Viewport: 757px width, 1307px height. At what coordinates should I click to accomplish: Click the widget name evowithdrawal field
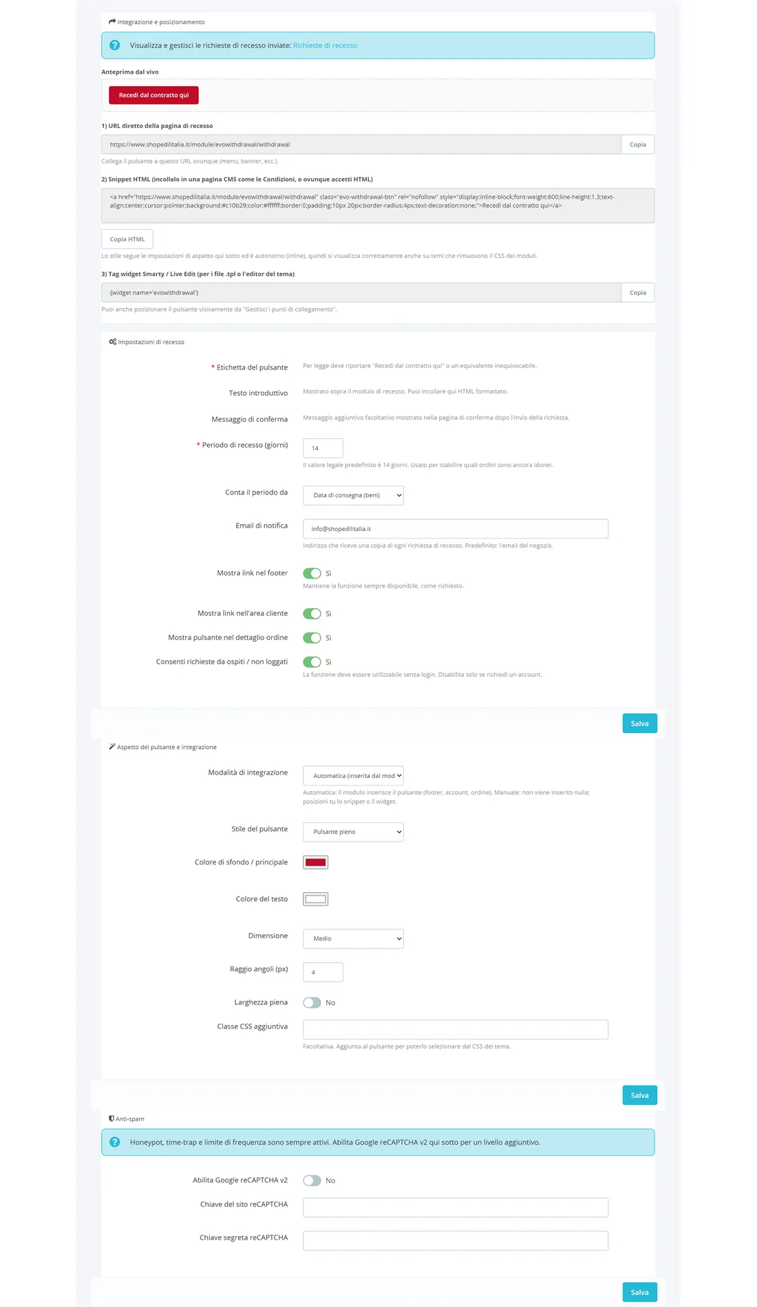(x=361, y=292)
